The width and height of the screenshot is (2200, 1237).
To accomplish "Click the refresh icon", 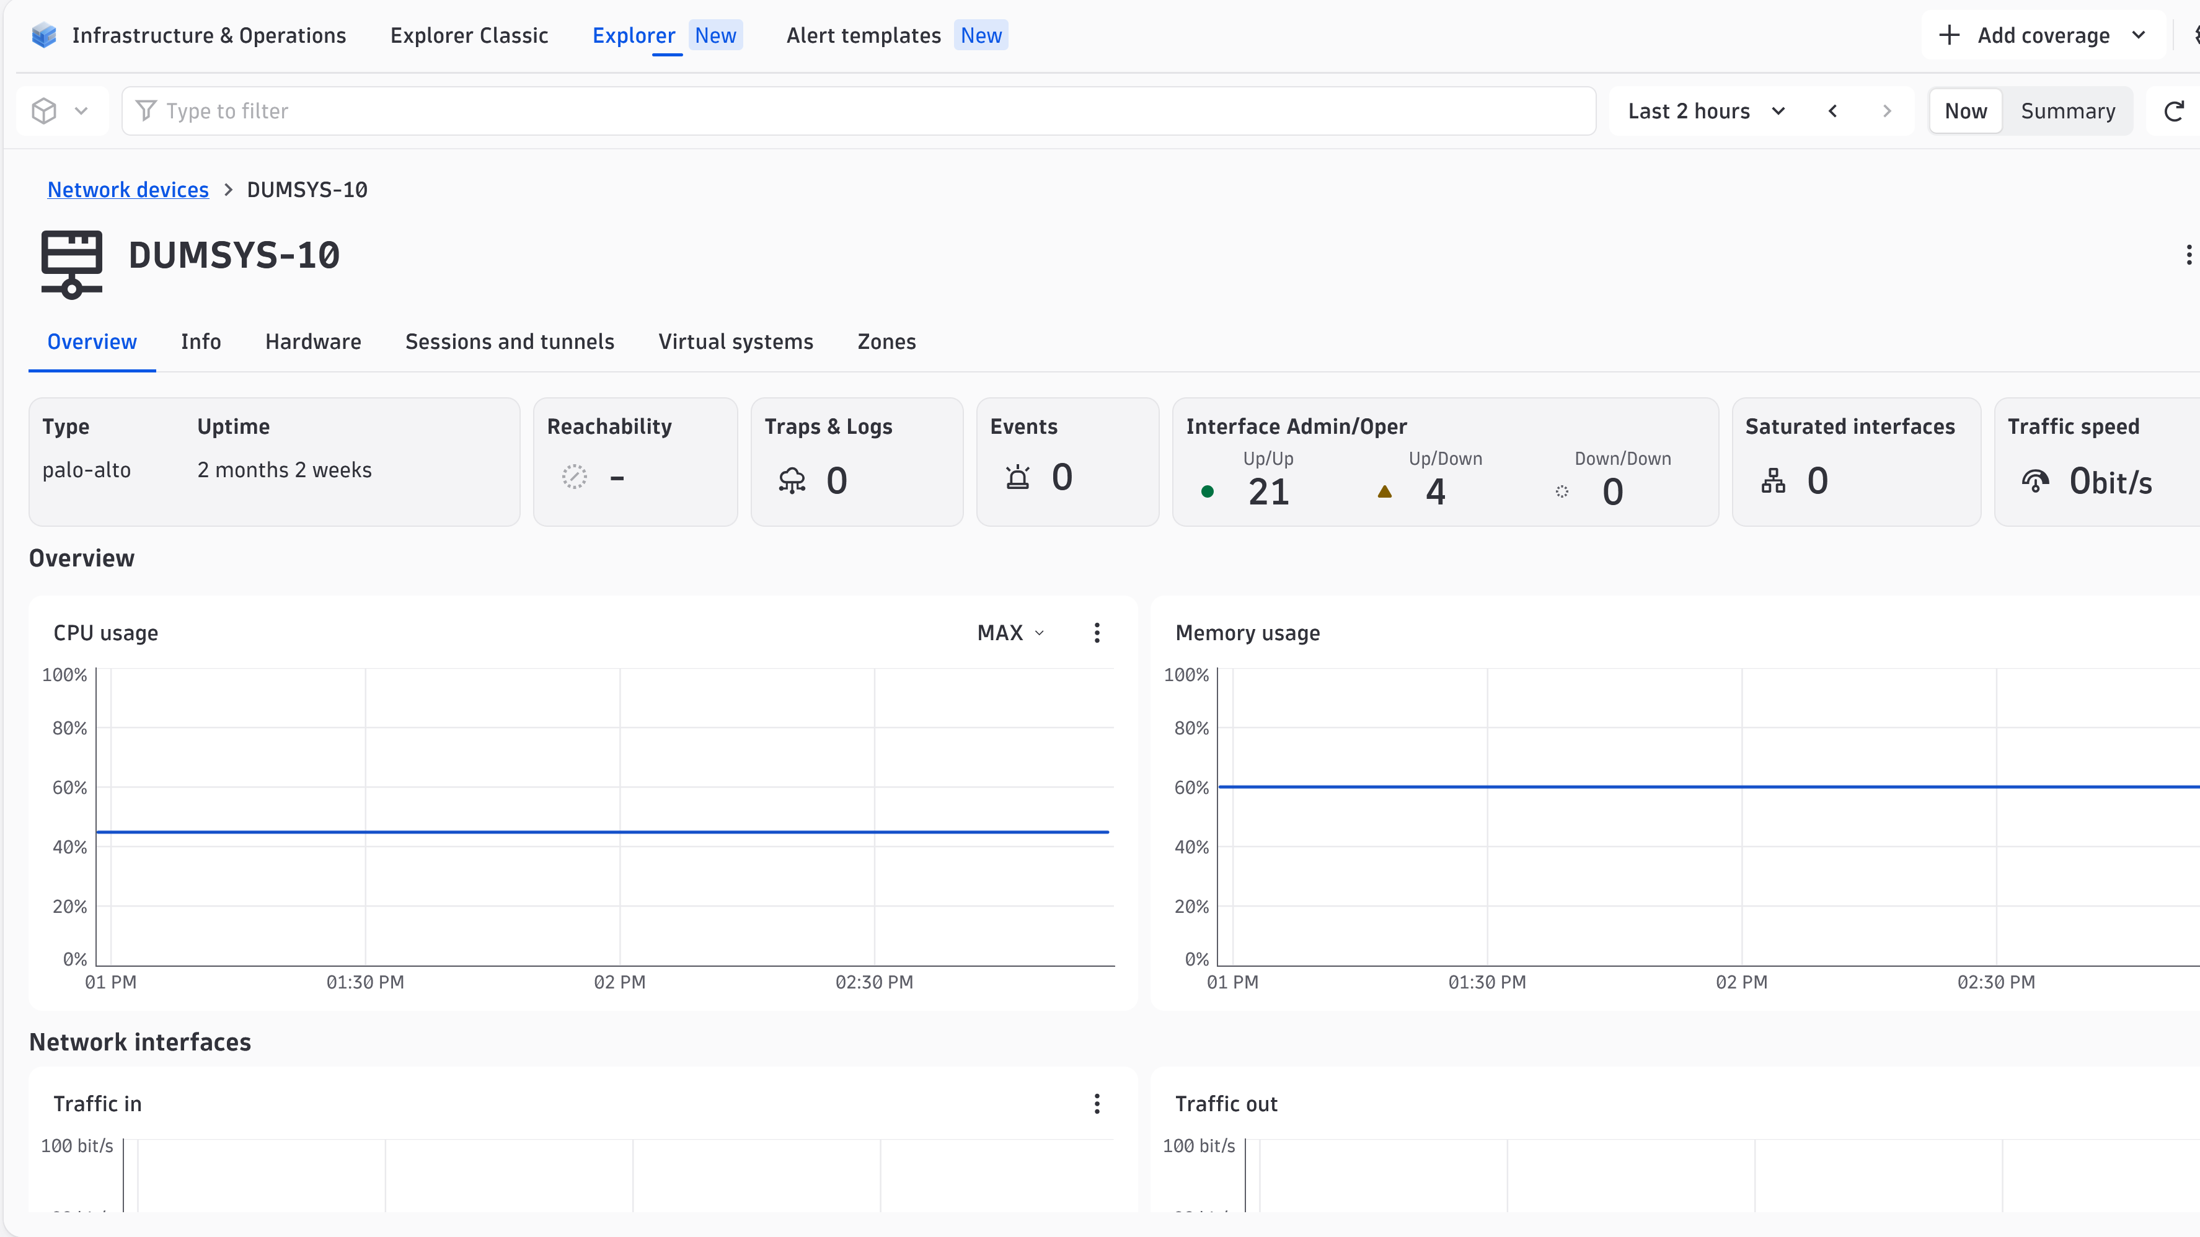I will pos(2173,111).
